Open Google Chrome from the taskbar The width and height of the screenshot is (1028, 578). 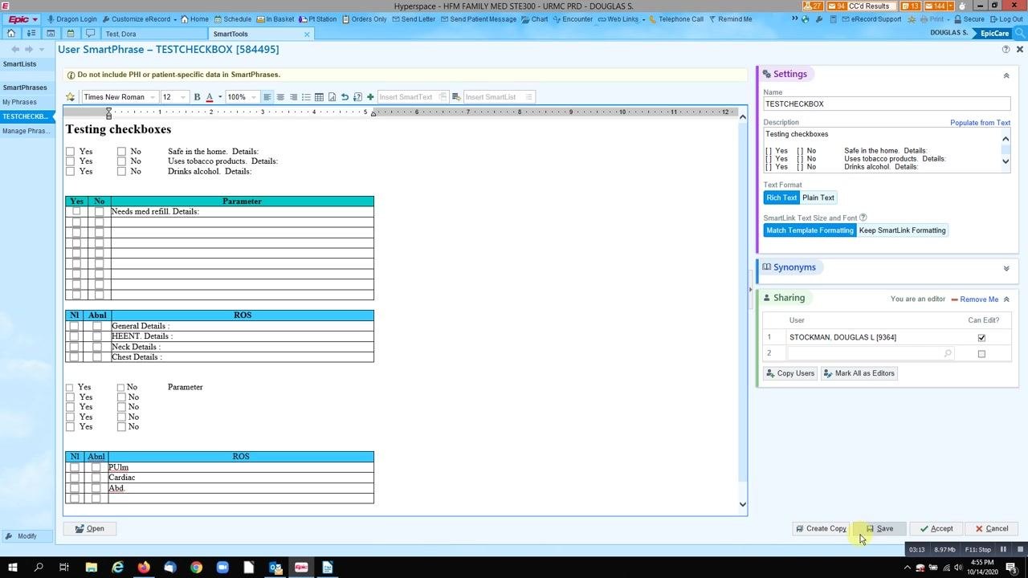coord(196,568)
